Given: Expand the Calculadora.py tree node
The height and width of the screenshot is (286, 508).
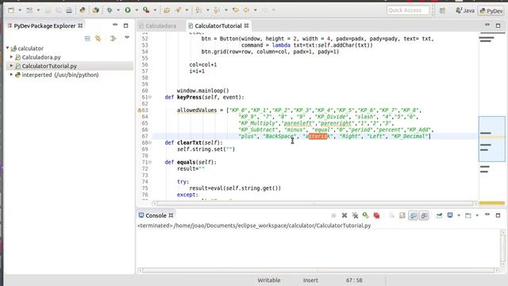Looking at the screenshot, I should pos(11,56).
